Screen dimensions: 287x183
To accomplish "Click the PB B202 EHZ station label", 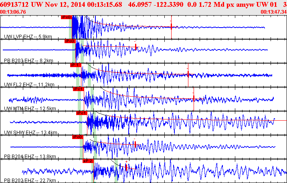I will tap(30, 181).
